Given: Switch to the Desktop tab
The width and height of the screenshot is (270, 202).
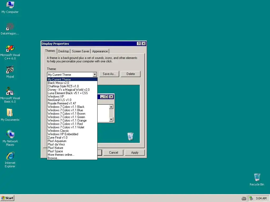Looking at the screenshot, I should tap(64, 51).
